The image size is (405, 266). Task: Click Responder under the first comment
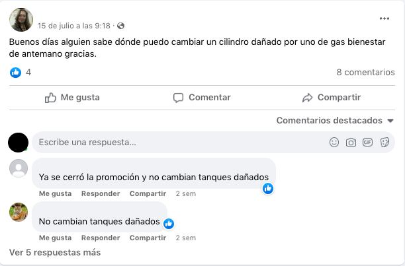point(101,193)
